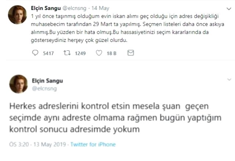This screenshot has width=235, height=161.
Task: Show the 18 B likes count
Action: [111, 53]
